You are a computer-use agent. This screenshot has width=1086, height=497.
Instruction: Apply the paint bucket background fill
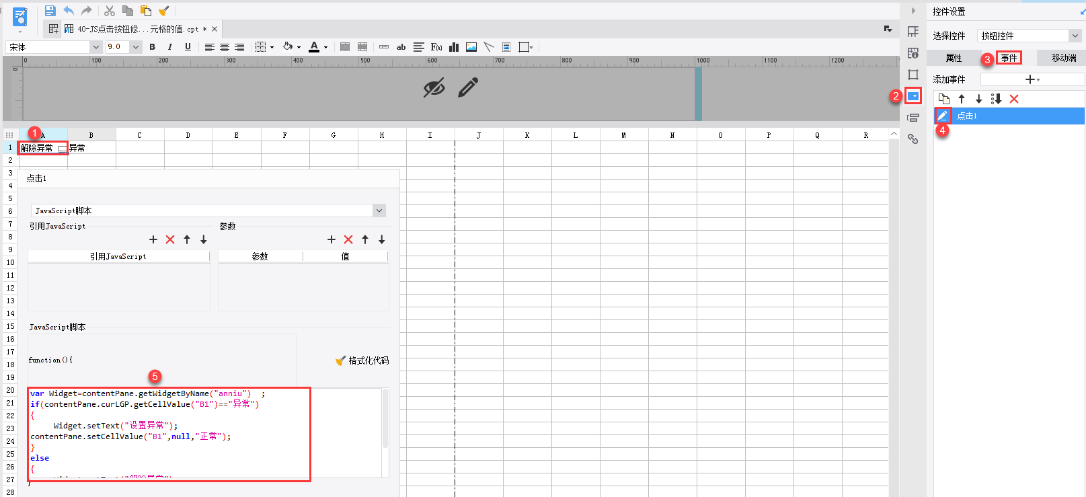288,47
